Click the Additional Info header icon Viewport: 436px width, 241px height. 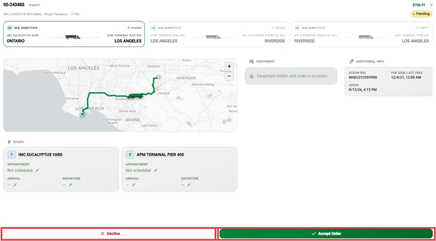coord(351,61)
